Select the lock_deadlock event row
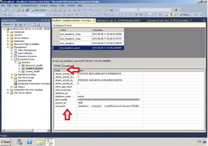 pos(88,43)
